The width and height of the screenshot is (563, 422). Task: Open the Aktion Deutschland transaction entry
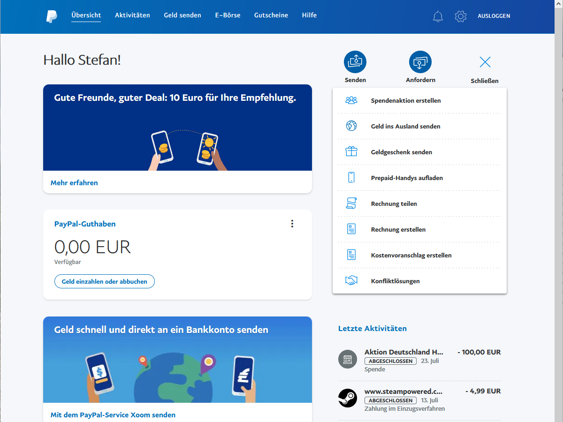coord(403,352)
